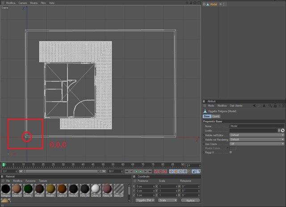This screenshot has width=286, height=207.
Task: Toggle scale keyframe recording icon
Action: [x=176, y=171]
